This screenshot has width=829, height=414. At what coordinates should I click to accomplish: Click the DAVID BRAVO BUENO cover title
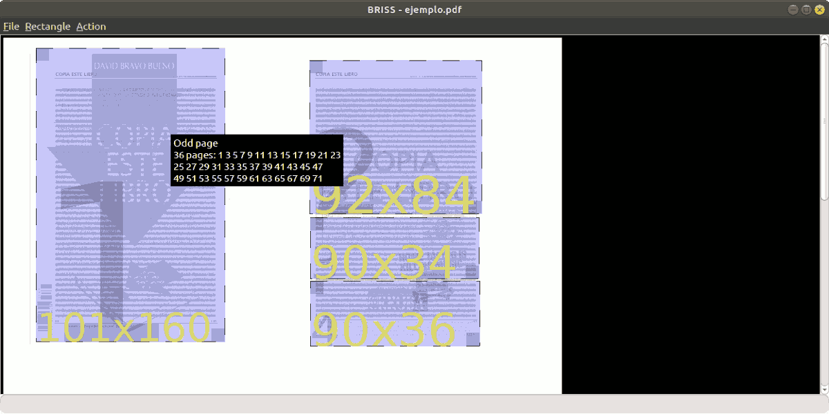tap(134, 67)
